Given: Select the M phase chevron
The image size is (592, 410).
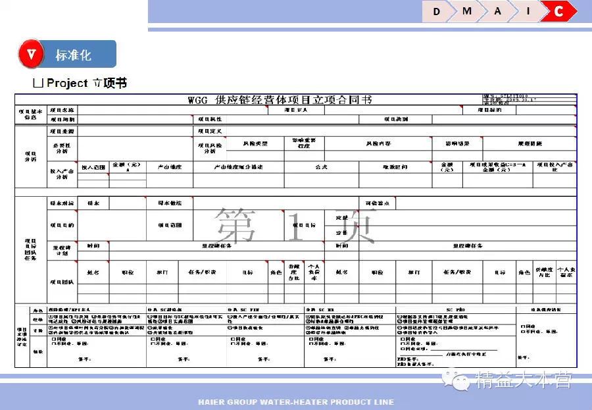Looking at the screenshot, I should coord(468,11).
